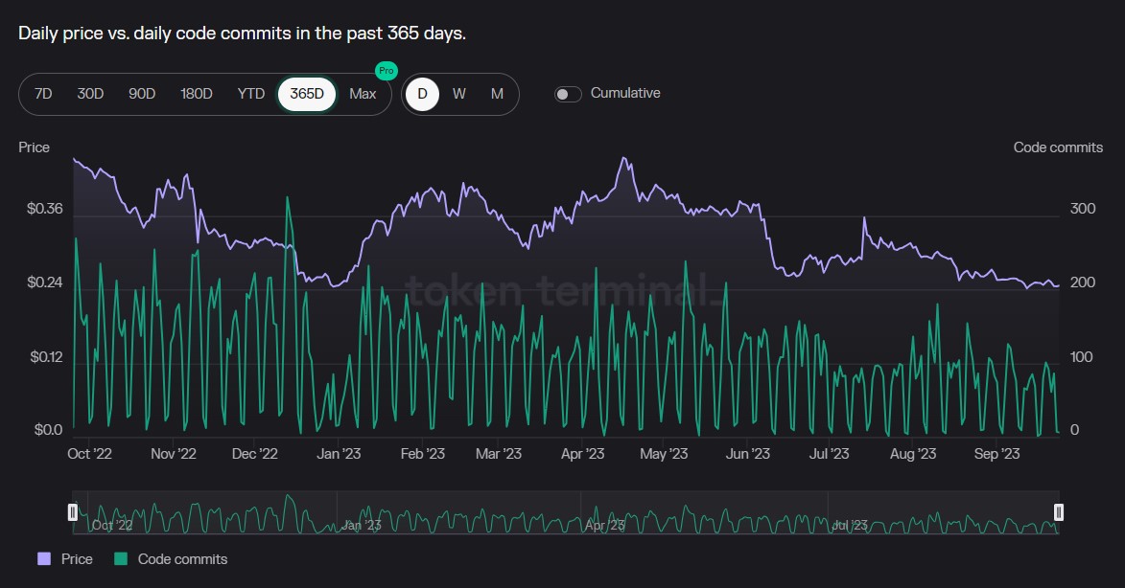Select the Max range with Pro badge
Screen dimensions: 1125x588
tap(363, 93)
